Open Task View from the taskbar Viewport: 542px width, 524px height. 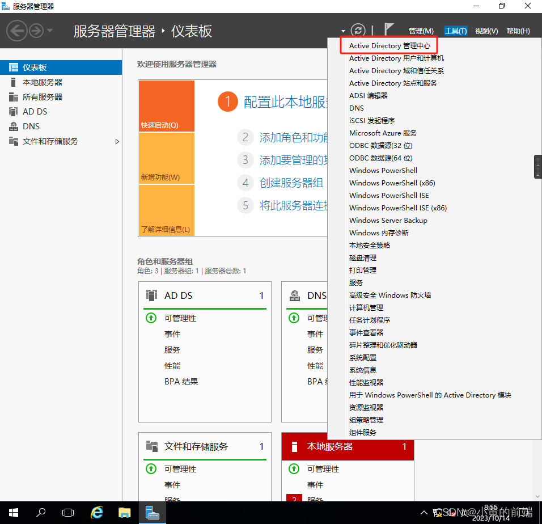click(x=68, y=513)
